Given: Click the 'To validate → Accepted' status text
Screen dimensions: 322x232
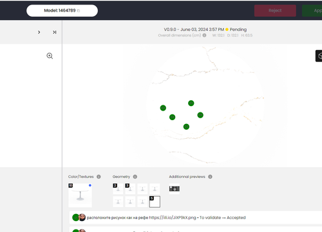Looking at the screenshot, I should [x=223, y=218].
